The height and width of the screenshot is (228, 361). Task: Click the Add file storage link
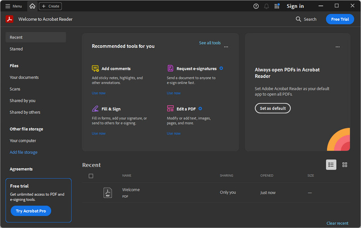click(23, 152)
